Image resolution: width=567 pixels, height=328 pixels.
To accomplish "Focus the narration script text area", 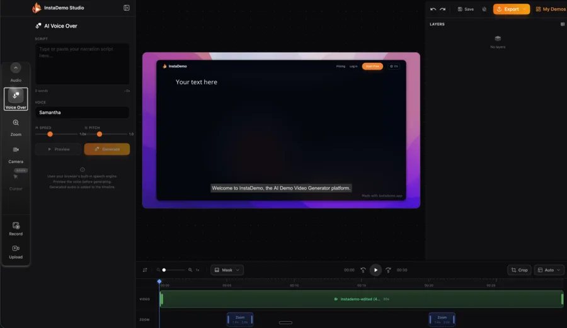I will click(82, 64).
